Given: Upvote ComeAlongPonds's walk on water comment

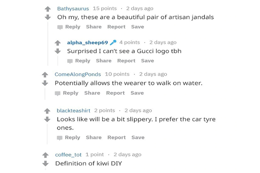Looking at the screenshot, I should [45, 75].
